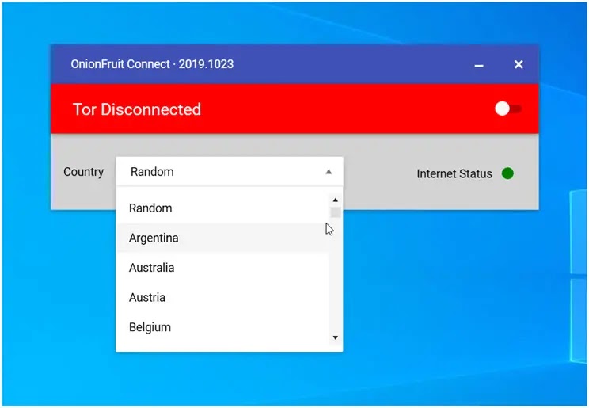Select Random in the country list
The width and height of the screenshot is (589, 408).
tap(222, 208)
